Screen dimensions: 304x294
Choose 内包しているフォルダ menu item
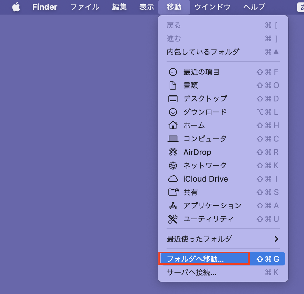click(203, 52)
